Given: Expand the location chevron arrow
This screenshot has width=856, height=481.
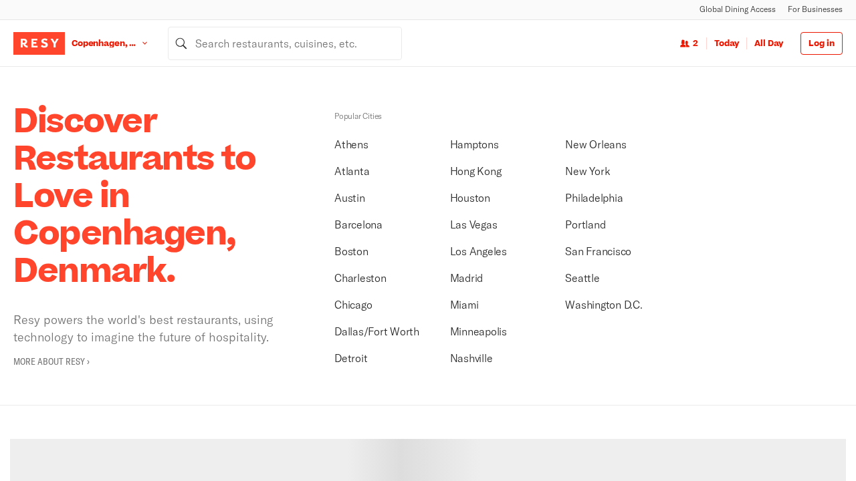Looking at the screenshot, I should [x=144, y=43].
